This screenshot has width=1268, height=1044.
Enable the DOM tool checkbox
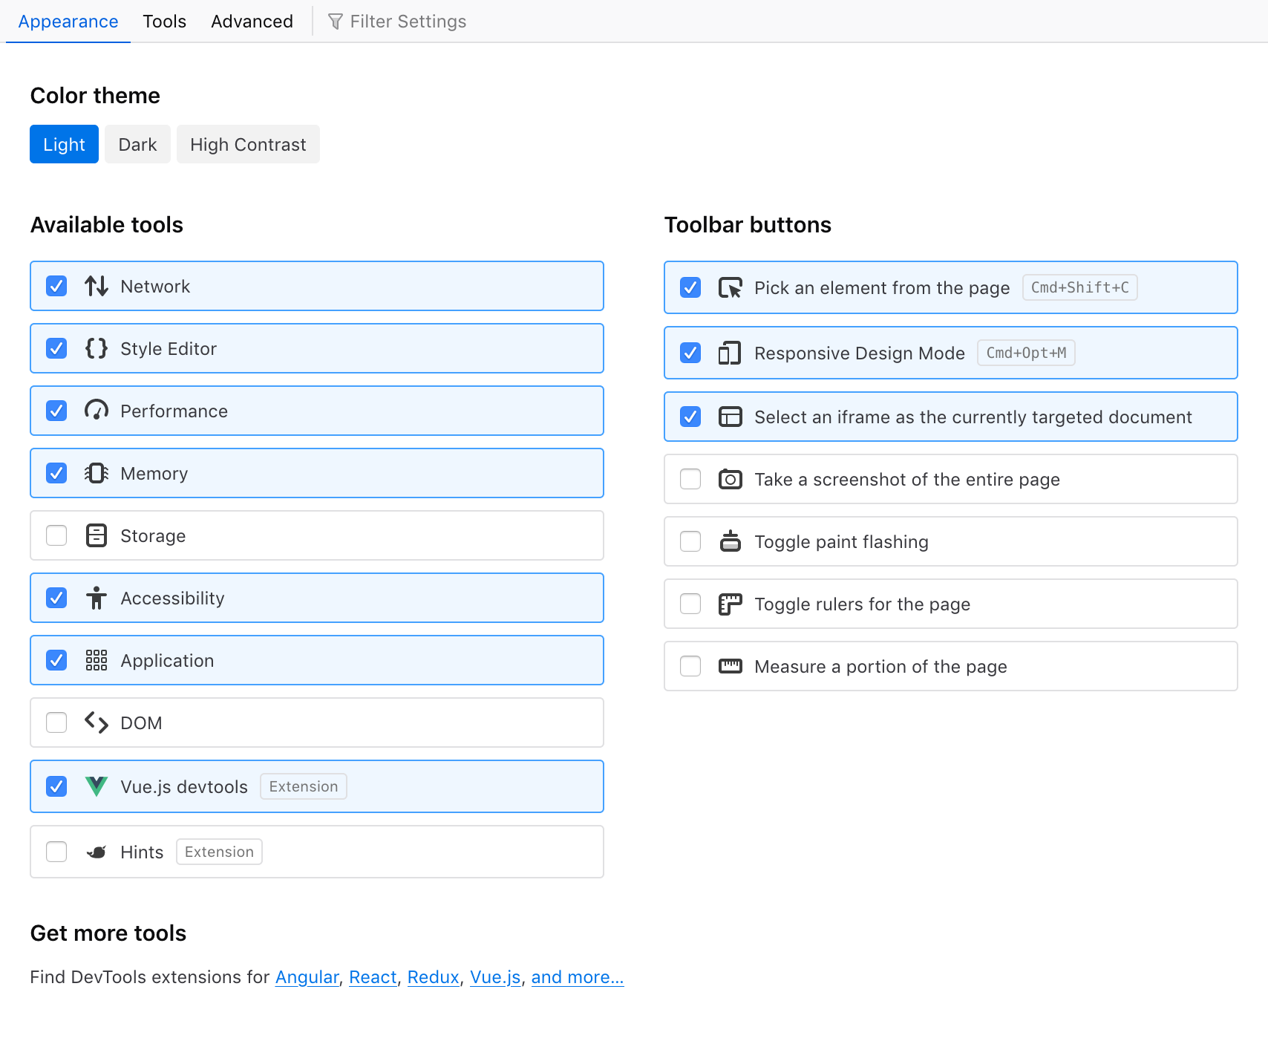coord(56,722)
